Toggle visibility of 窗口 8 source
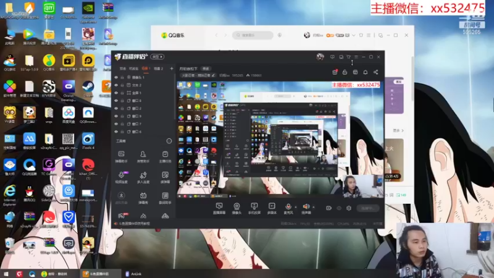Image resolution: width=494 pixels, height=278 pixels. (116, 101)
